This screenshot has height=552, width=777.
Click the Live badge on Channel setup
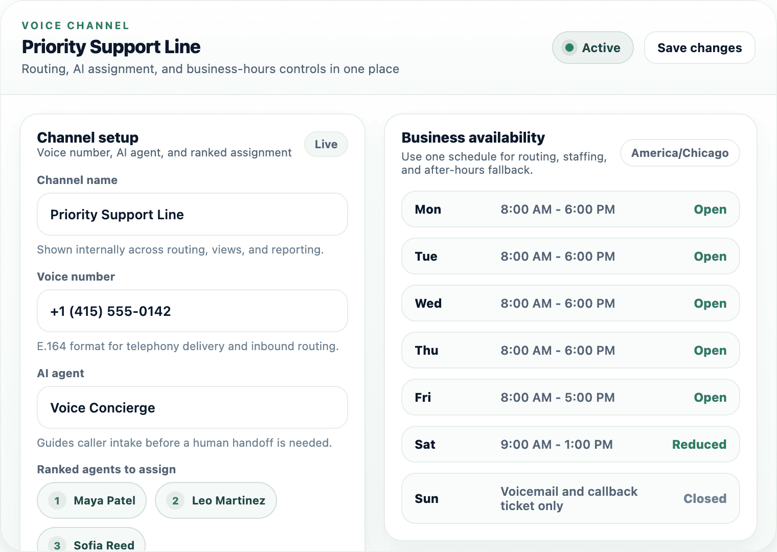click(x=326, y=144)
